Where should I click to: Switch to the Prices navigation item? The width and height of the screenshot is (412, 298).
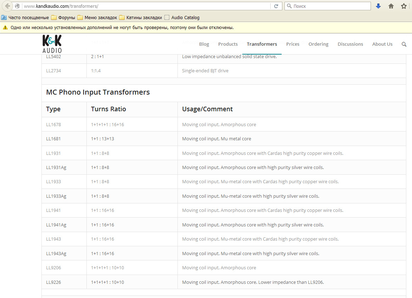coord(293,44)
